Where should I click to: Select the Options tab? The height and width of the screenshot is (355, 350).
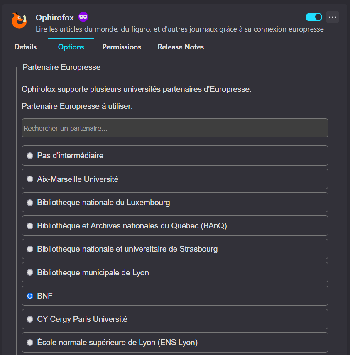click(70, 47)
